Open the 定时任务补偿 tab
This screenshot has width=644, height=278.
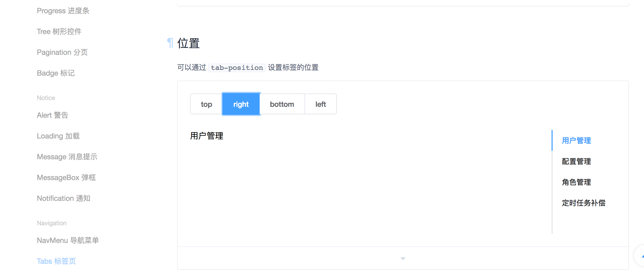[583, 203]
